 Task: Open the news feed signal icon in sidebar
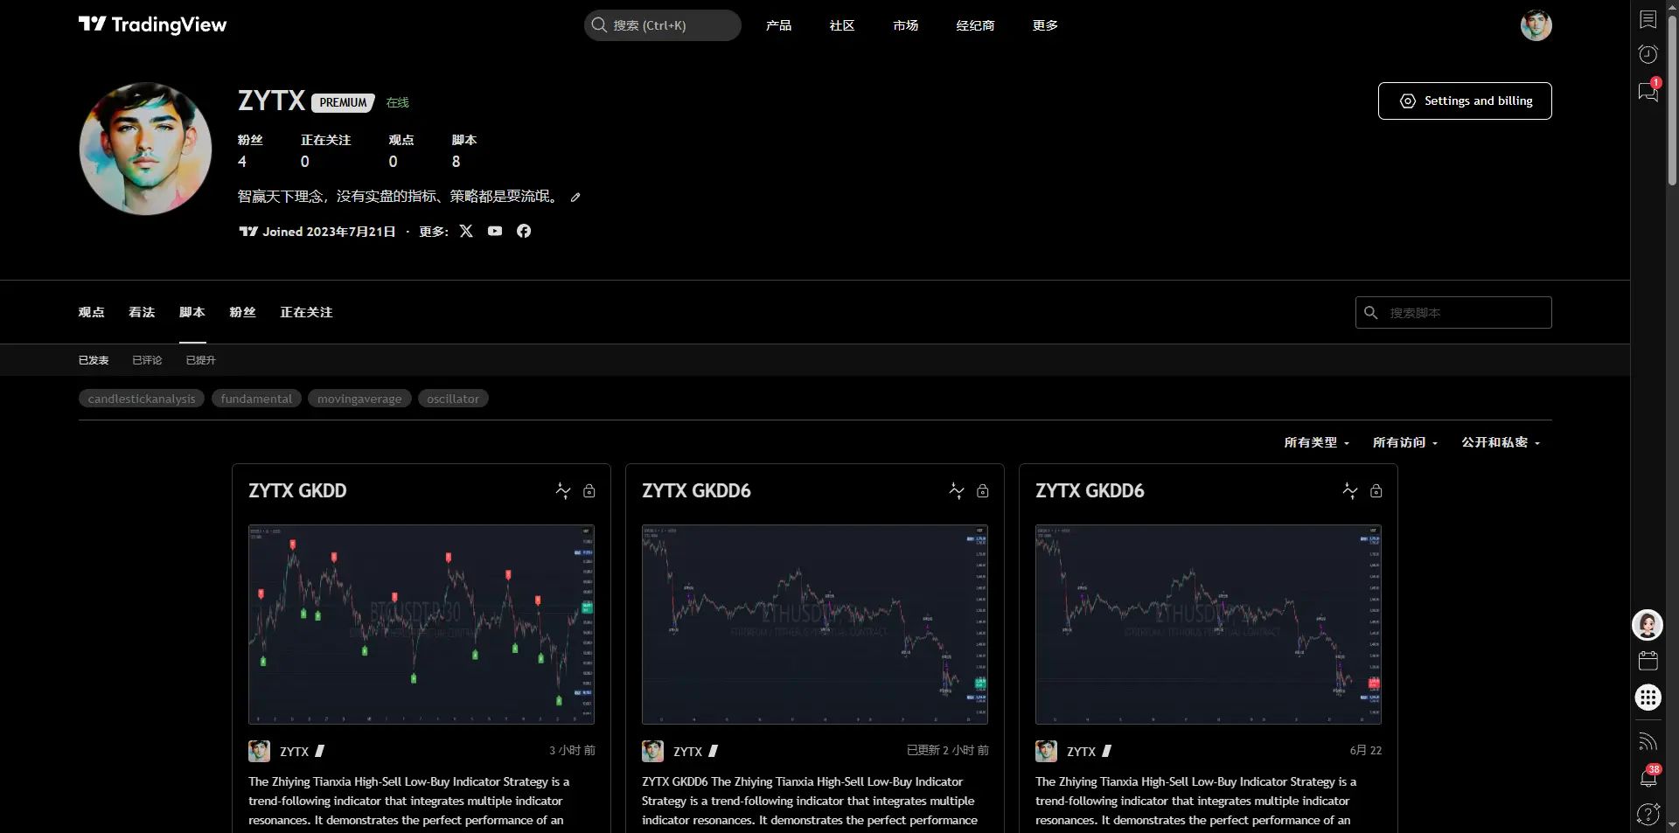coord(1648,742)
